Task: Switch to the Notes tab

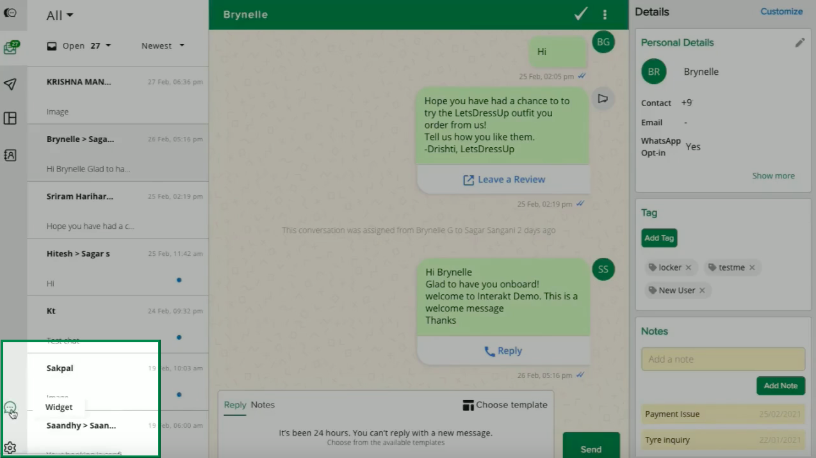Action: pos(263,405)
